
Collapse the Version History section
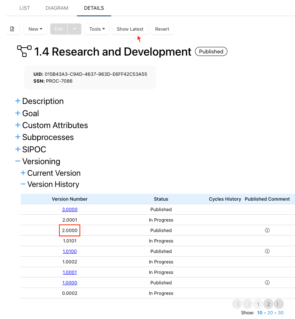point(23,184)
